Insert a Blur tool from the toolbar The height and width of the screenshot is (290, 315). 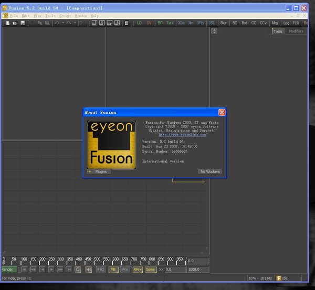click(224, 23)
